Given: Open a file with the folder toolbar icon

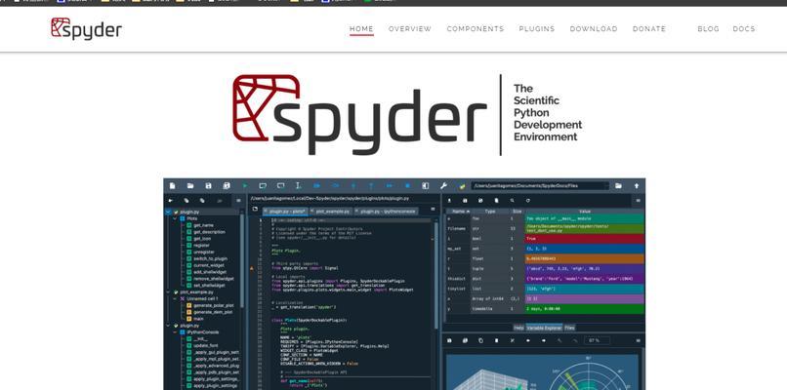Looking at the screenshot, I should tap(190, 185).
